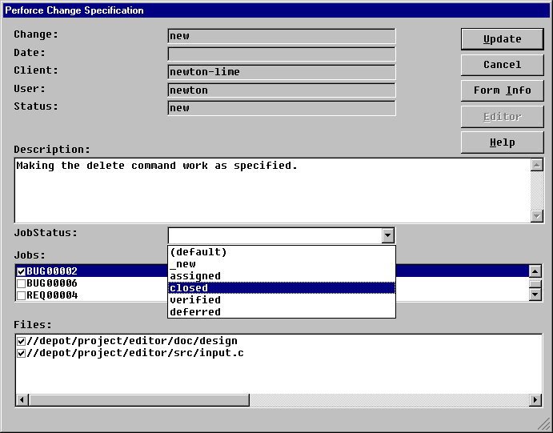Select "verified" status option
Screen dimensions: 553x433
pyautogui.click(x=281, y=300)
